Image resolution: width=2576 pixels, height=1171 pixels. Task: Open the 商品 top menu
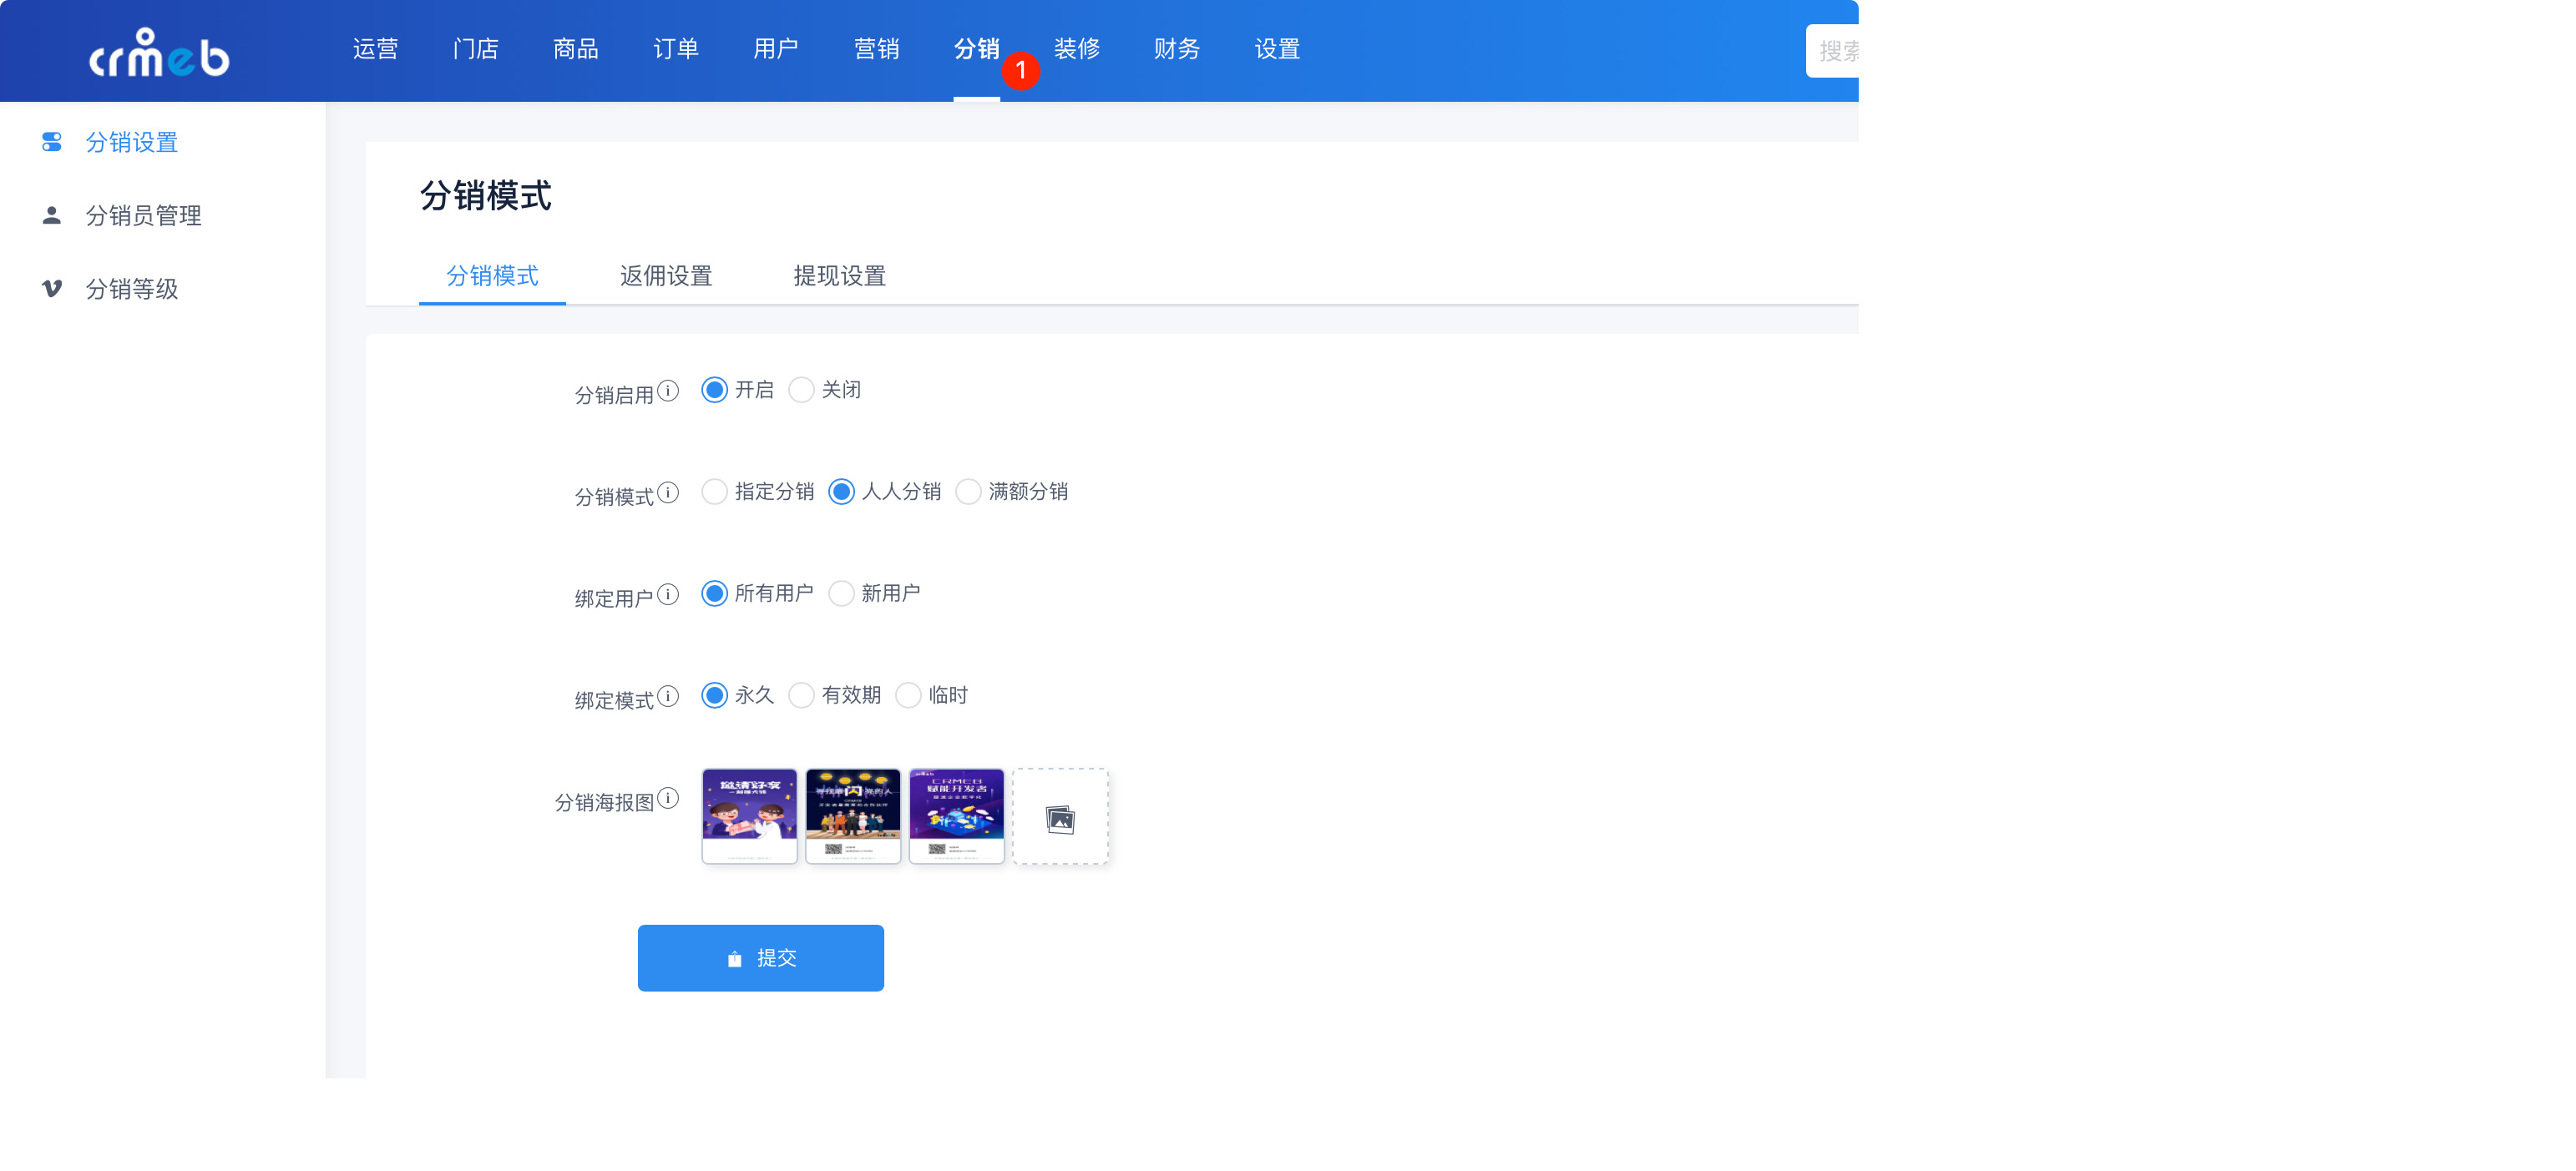click(576, 49)
